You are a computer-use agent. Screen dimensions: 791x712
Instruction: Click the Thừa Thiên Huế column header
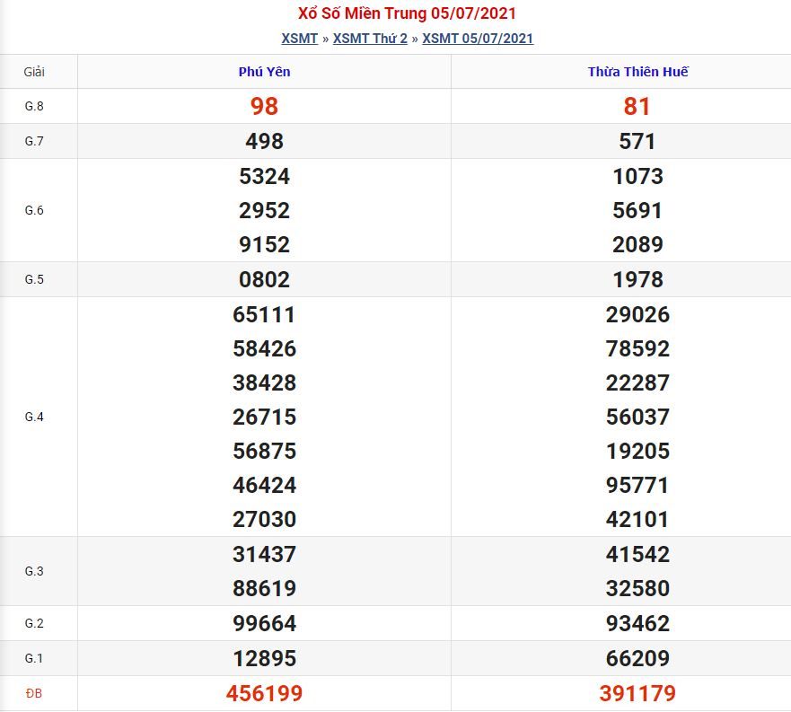637,72
